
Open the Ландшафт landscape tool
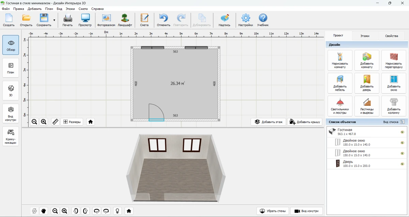pos(125,20)
